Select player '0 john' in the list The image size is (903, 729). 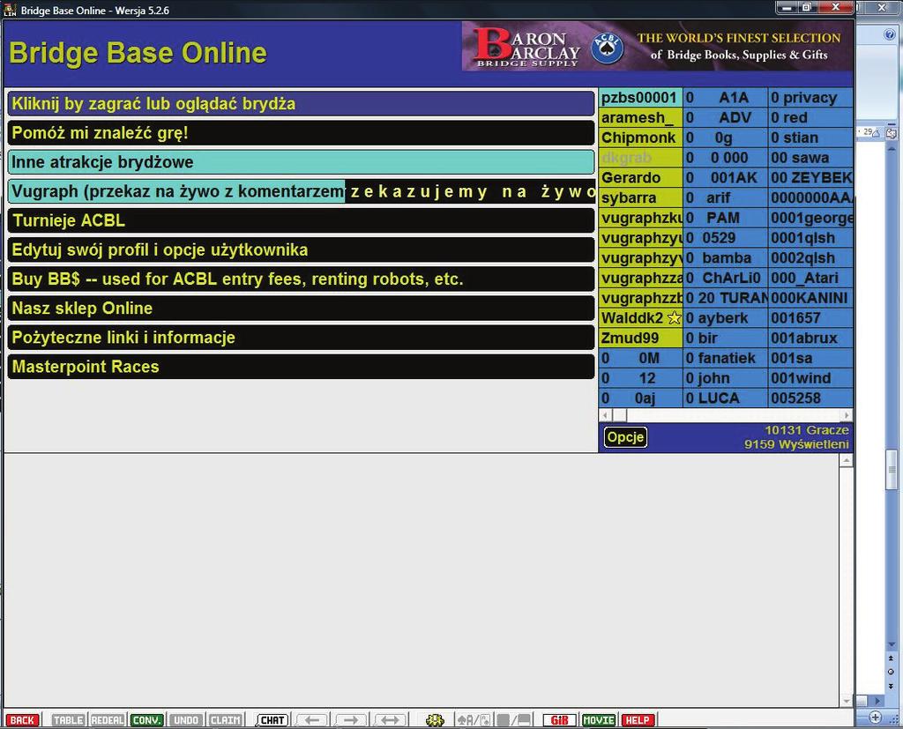click(726, 378)
